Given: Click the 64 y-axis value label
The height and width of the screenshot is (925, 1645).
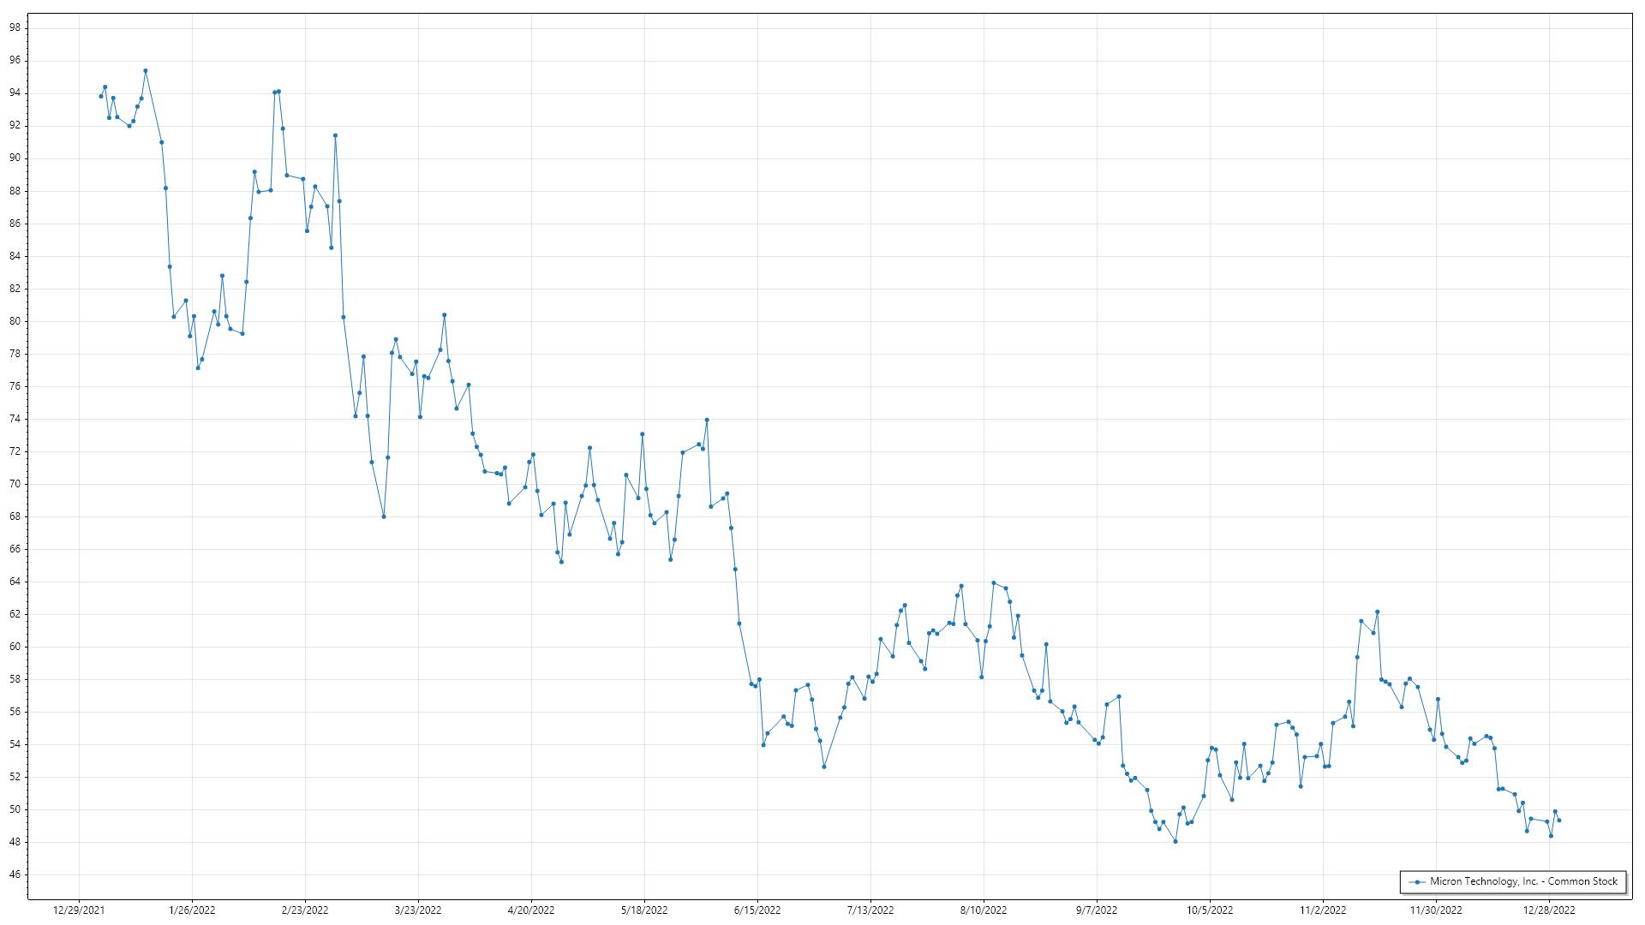Looking at the screenshot, I should pyautogui.click(x=15, y=582).
